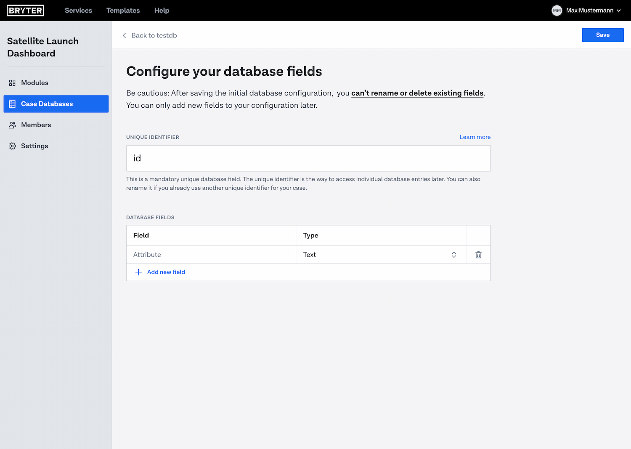
Task: Click the Save button
Action: pos(602,35)
